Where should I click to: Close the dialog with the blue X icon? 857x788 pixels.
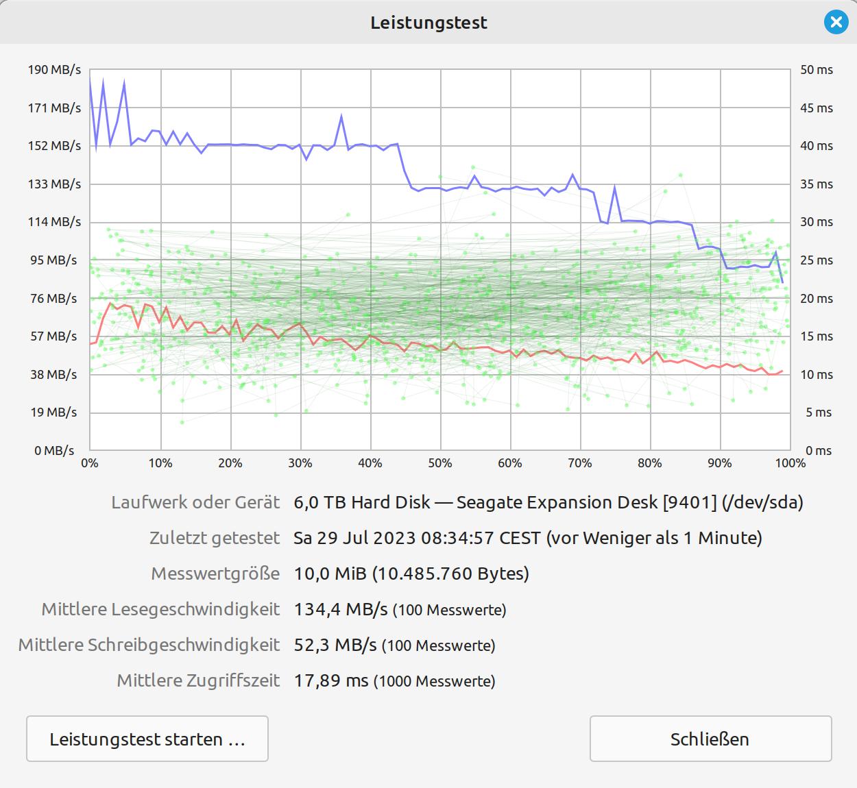[x=836, y=23]
